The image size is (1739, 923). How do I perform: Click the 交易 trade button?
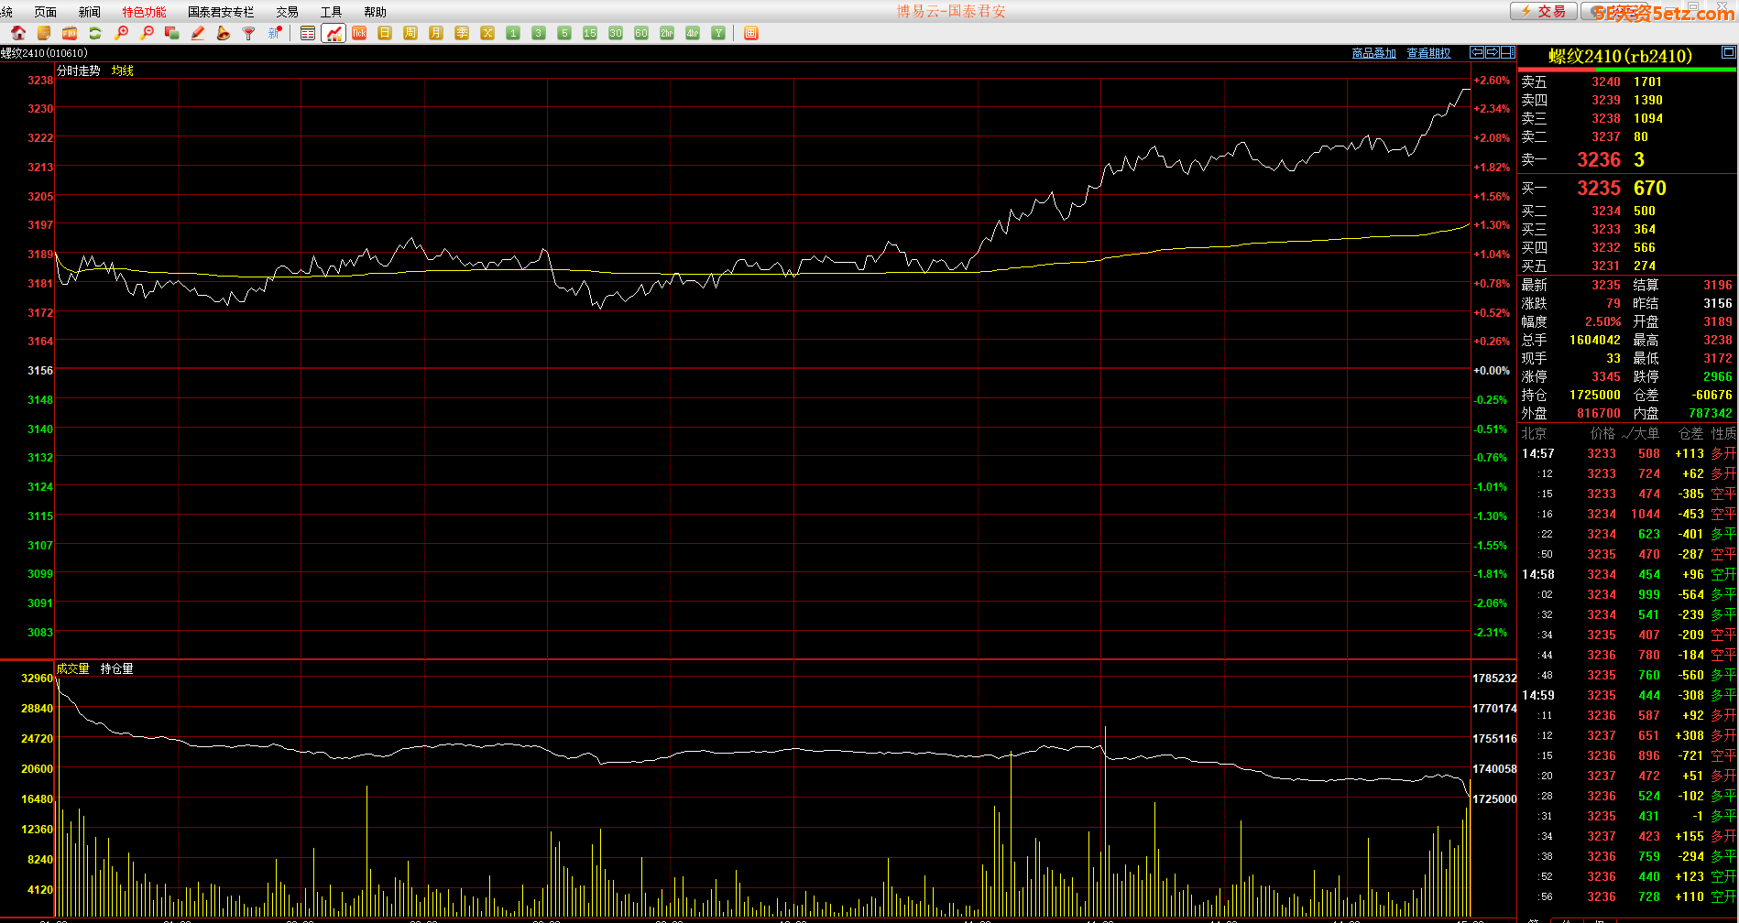pyautogui.click(x=1544, y=11)
